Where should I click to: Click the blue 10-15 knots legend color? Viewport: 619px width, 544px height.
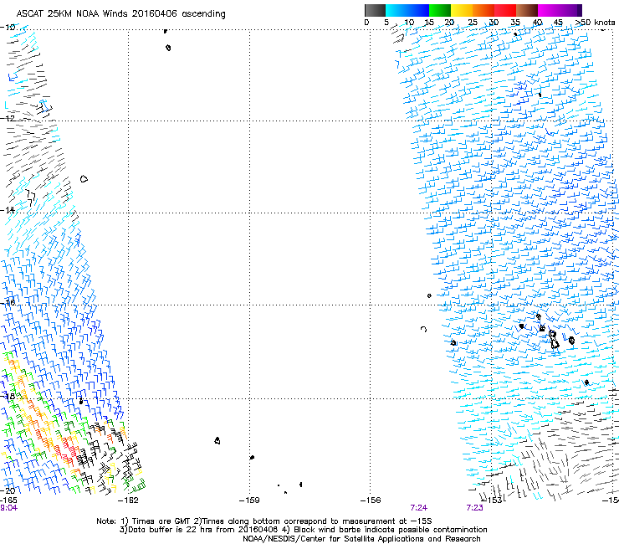pos(418,10)
